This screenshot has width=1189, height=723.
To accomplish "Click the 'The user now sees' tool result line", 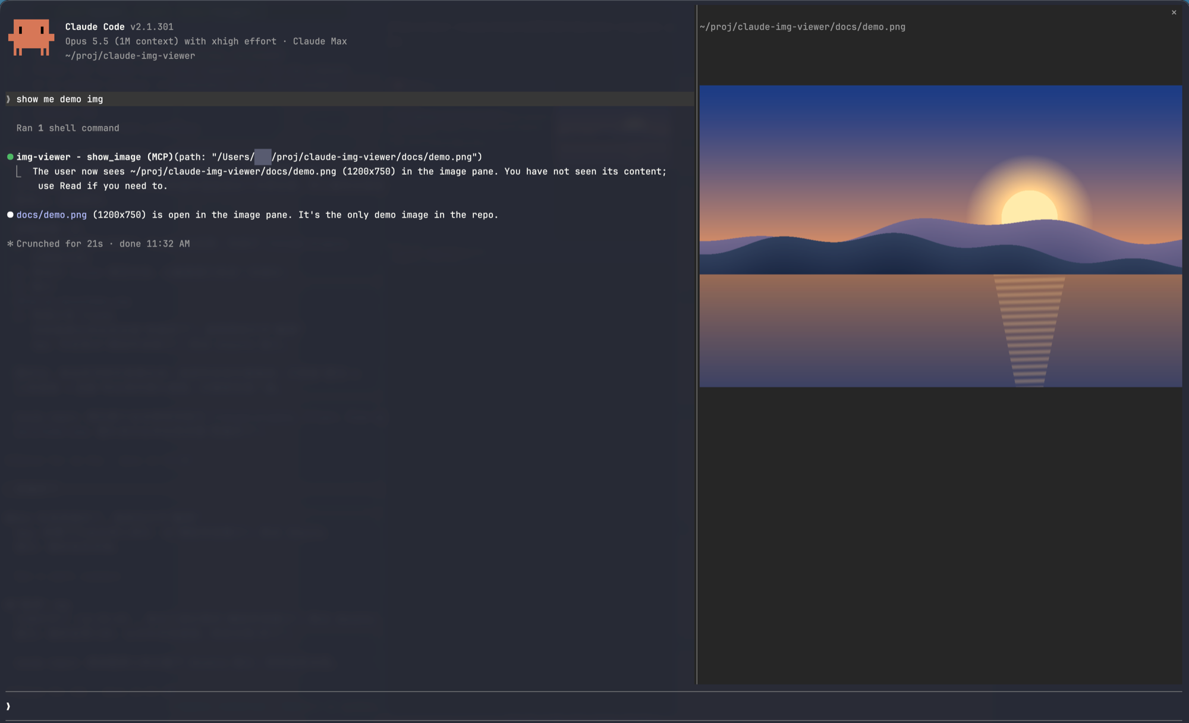I will (350, 172).
